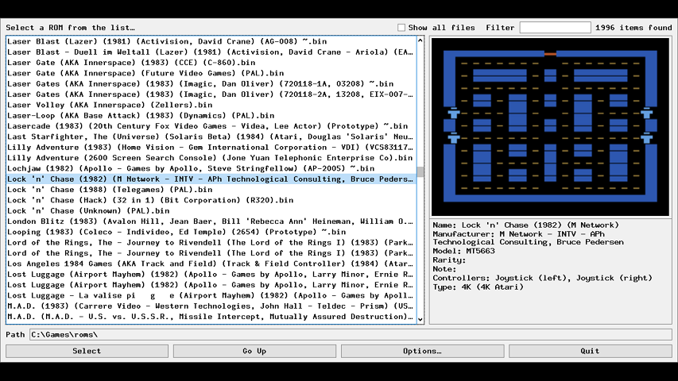
Task: Click the Filter text input field
Action: click(x=556, y=28)
